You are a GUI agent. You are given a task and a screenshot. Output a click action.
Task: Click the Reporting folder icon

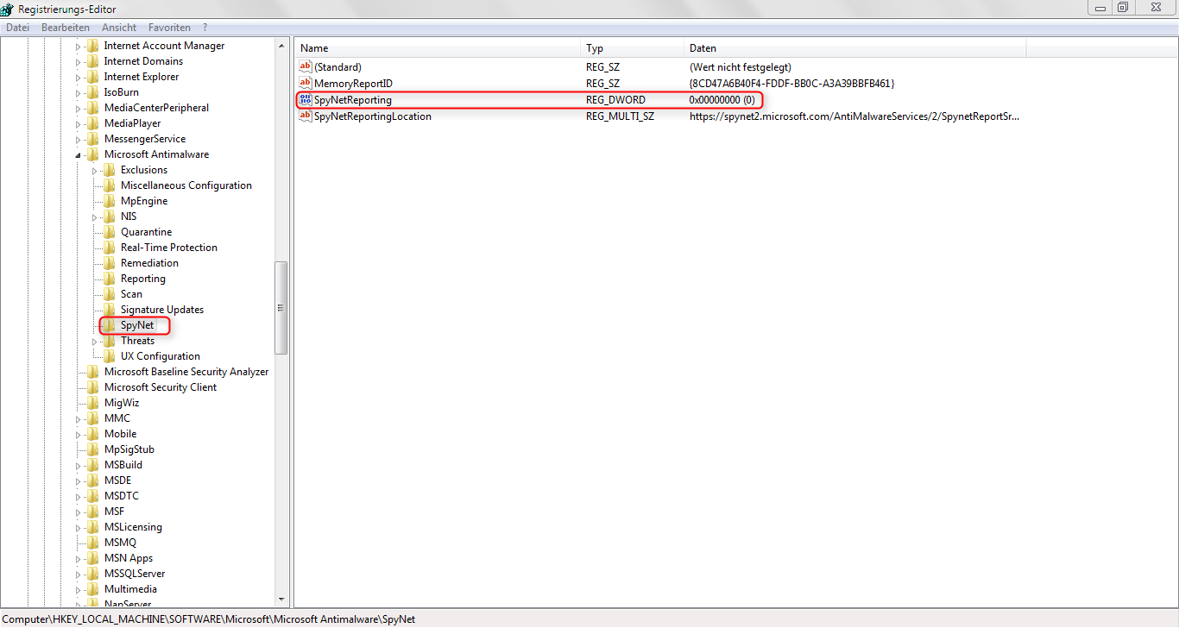110,278
